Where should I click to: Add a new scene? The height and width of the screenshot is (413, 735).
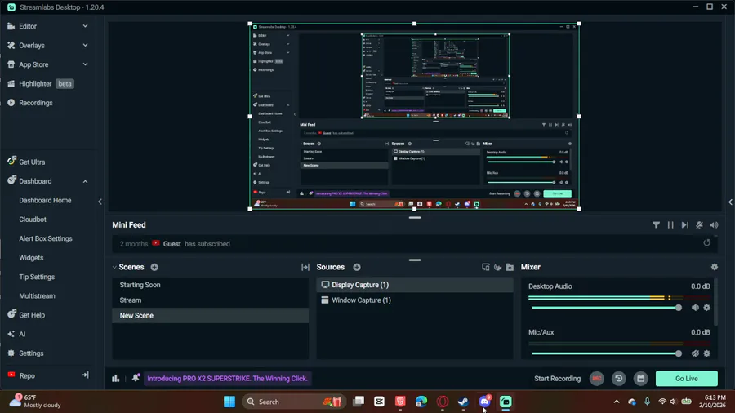[x=154, y=268]
